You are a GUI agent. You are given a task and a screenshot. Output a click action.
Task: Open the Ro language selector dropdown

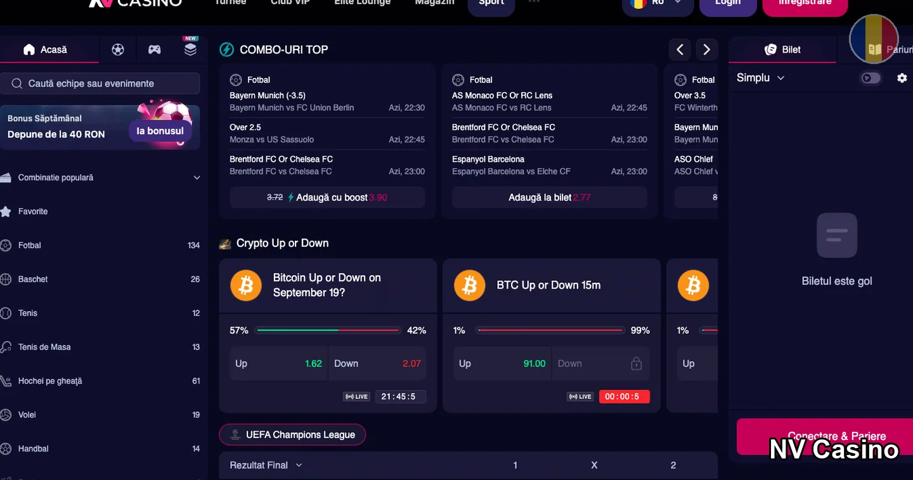click(657, 4)
